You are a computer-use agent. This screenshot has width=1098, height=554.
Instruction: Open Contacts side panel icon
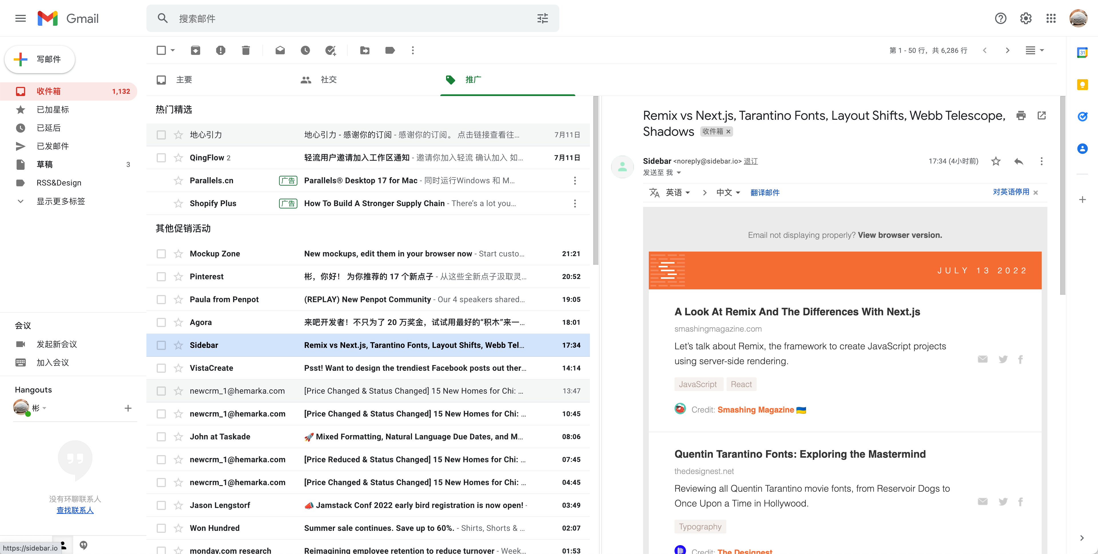pyautogui.click(x=1082, y=149)
